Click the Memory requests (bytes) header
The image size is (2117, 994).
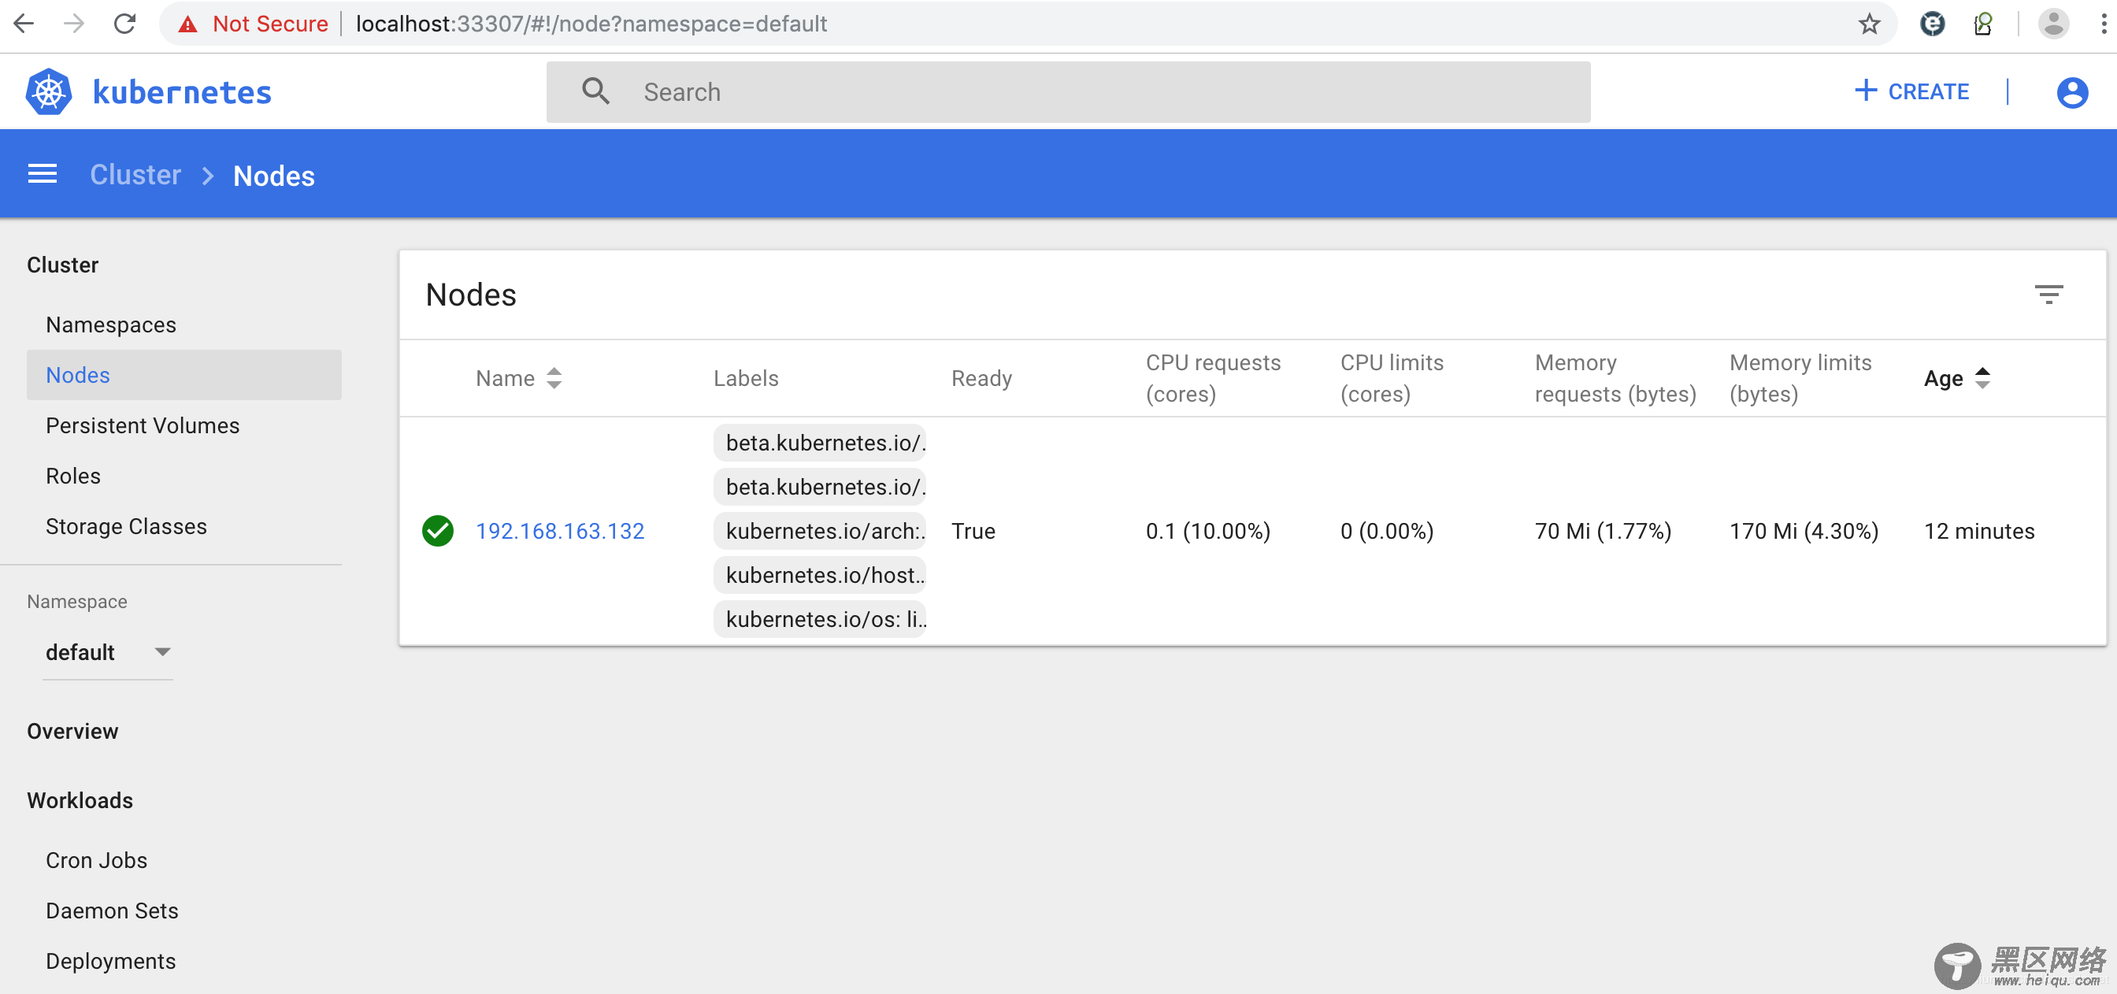point(1615,378)
